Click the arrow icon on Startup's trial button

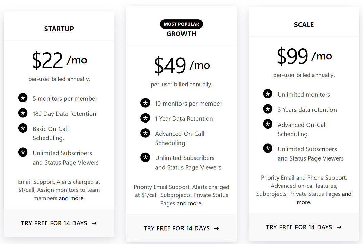click(x=94, y=223)
